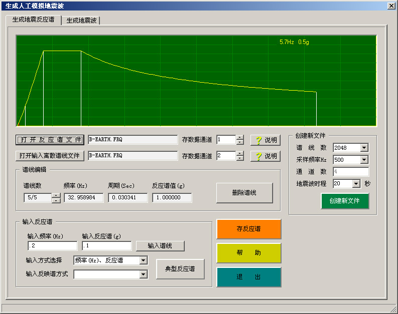The width and height of the screenshot is (398, 314).
Task: Click the 输入频率 (Hz) input field
Action: click(x=52, y=246)
